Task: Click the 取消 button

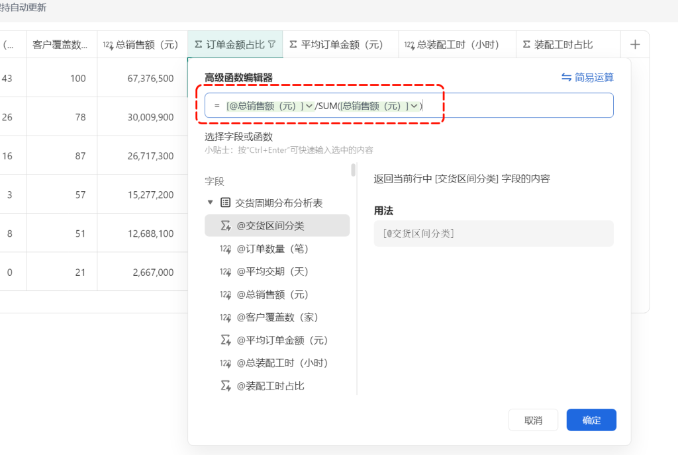Action: [x=533, y=420]
